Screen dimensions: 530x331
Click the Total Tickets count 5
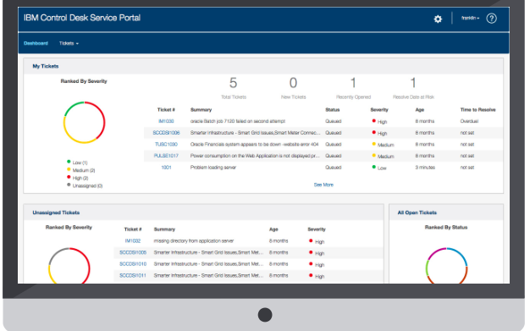tap(233, 83)
